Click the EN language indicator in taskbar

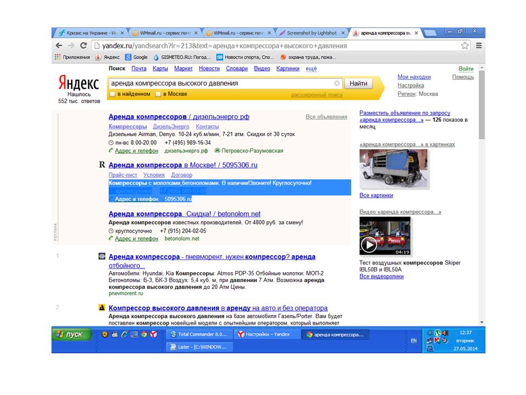[414, 341]
